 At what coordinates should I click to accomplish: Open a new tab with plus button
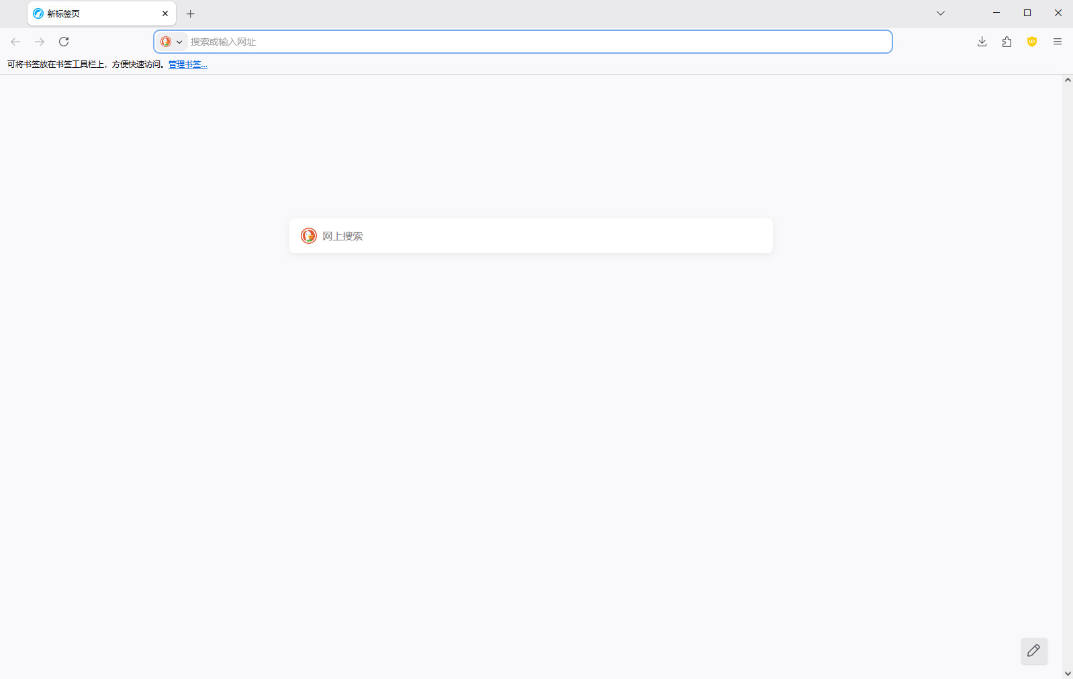(191, 13)
